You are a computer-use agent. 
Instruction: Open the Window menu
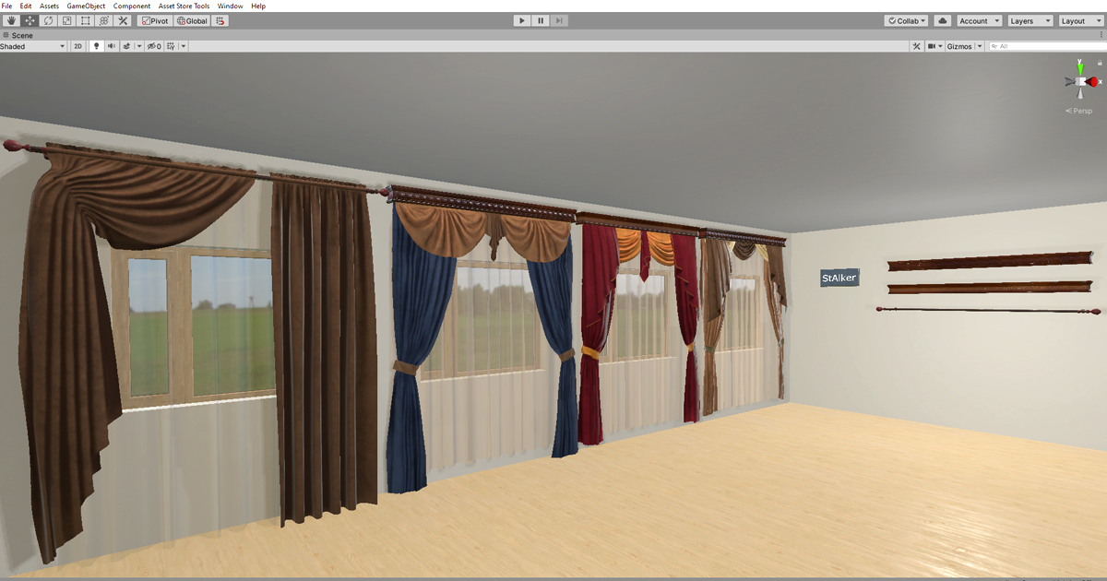[x=231, y=6]
